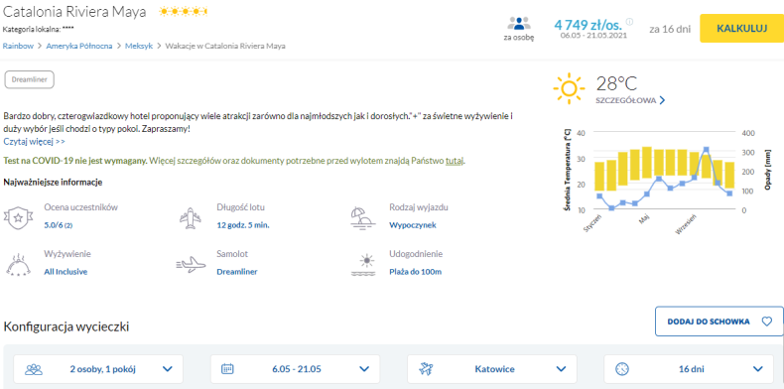The width and height of the screenshot is (784, 389).
Task: Click the sun weather icon
Action: (569, 89)
